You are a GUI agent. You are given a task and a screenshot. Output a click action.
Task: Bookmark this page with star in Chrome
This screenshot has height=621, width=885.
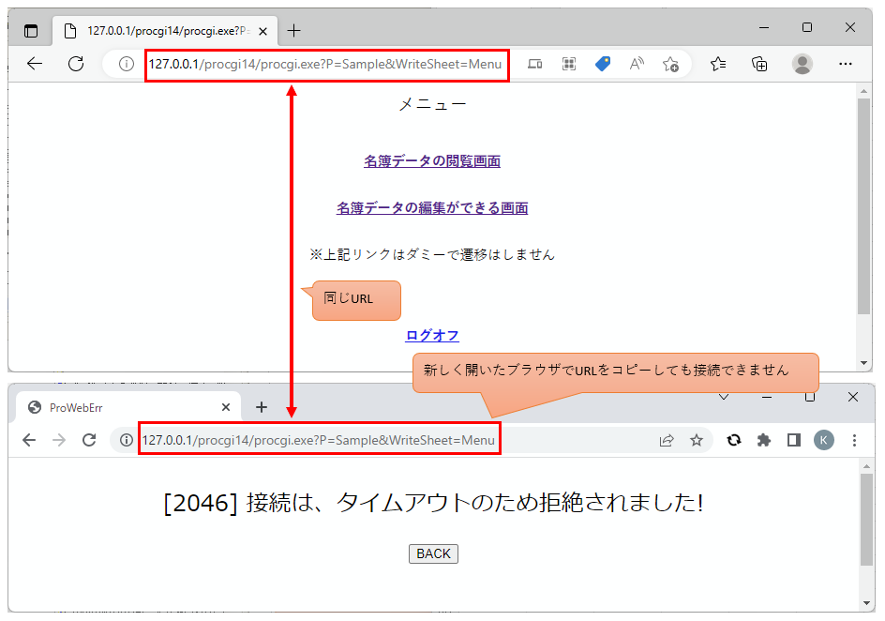coord(697,440)
